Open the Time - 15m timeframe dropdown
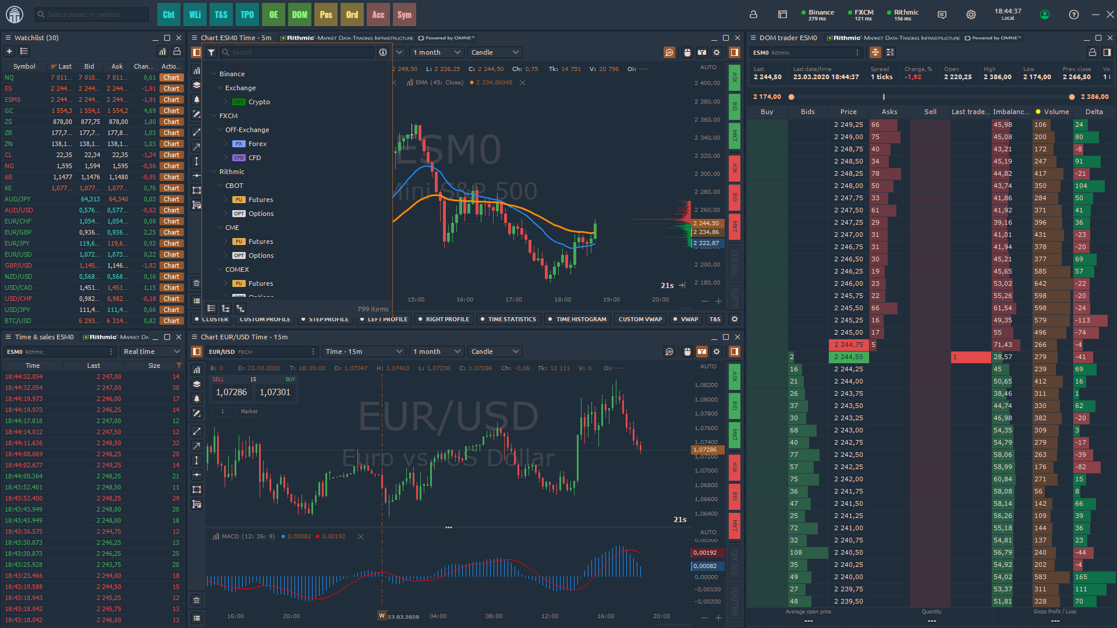The image size is (1117, 628). pos(364,352)
